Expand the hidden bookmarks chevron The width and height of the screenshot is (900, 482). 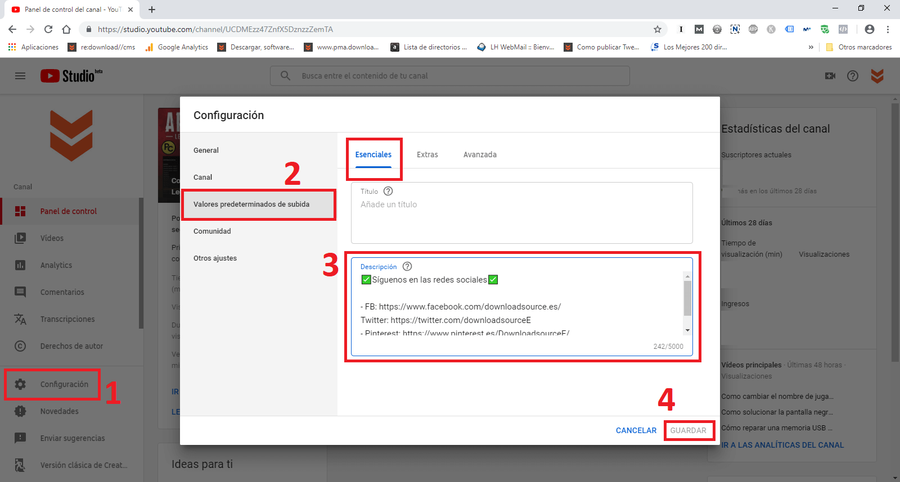tap(811, 47)
